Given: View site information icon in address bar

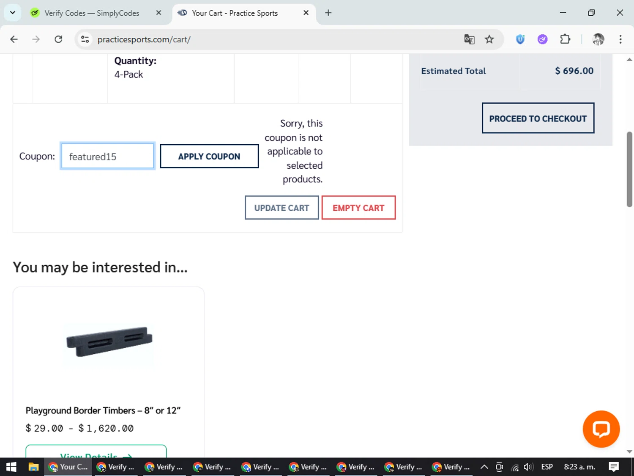Looking at the screenshot, I should click(x=85, y=39).
